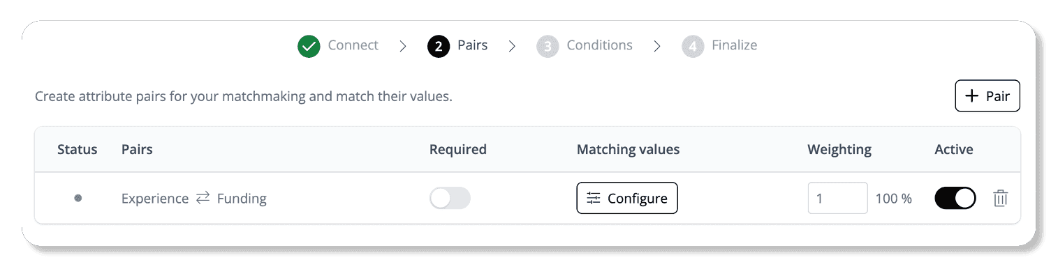Disable the Active toggle for the pair
The height and width of the screenshot is (269, 1058).
tap(955, 198)
